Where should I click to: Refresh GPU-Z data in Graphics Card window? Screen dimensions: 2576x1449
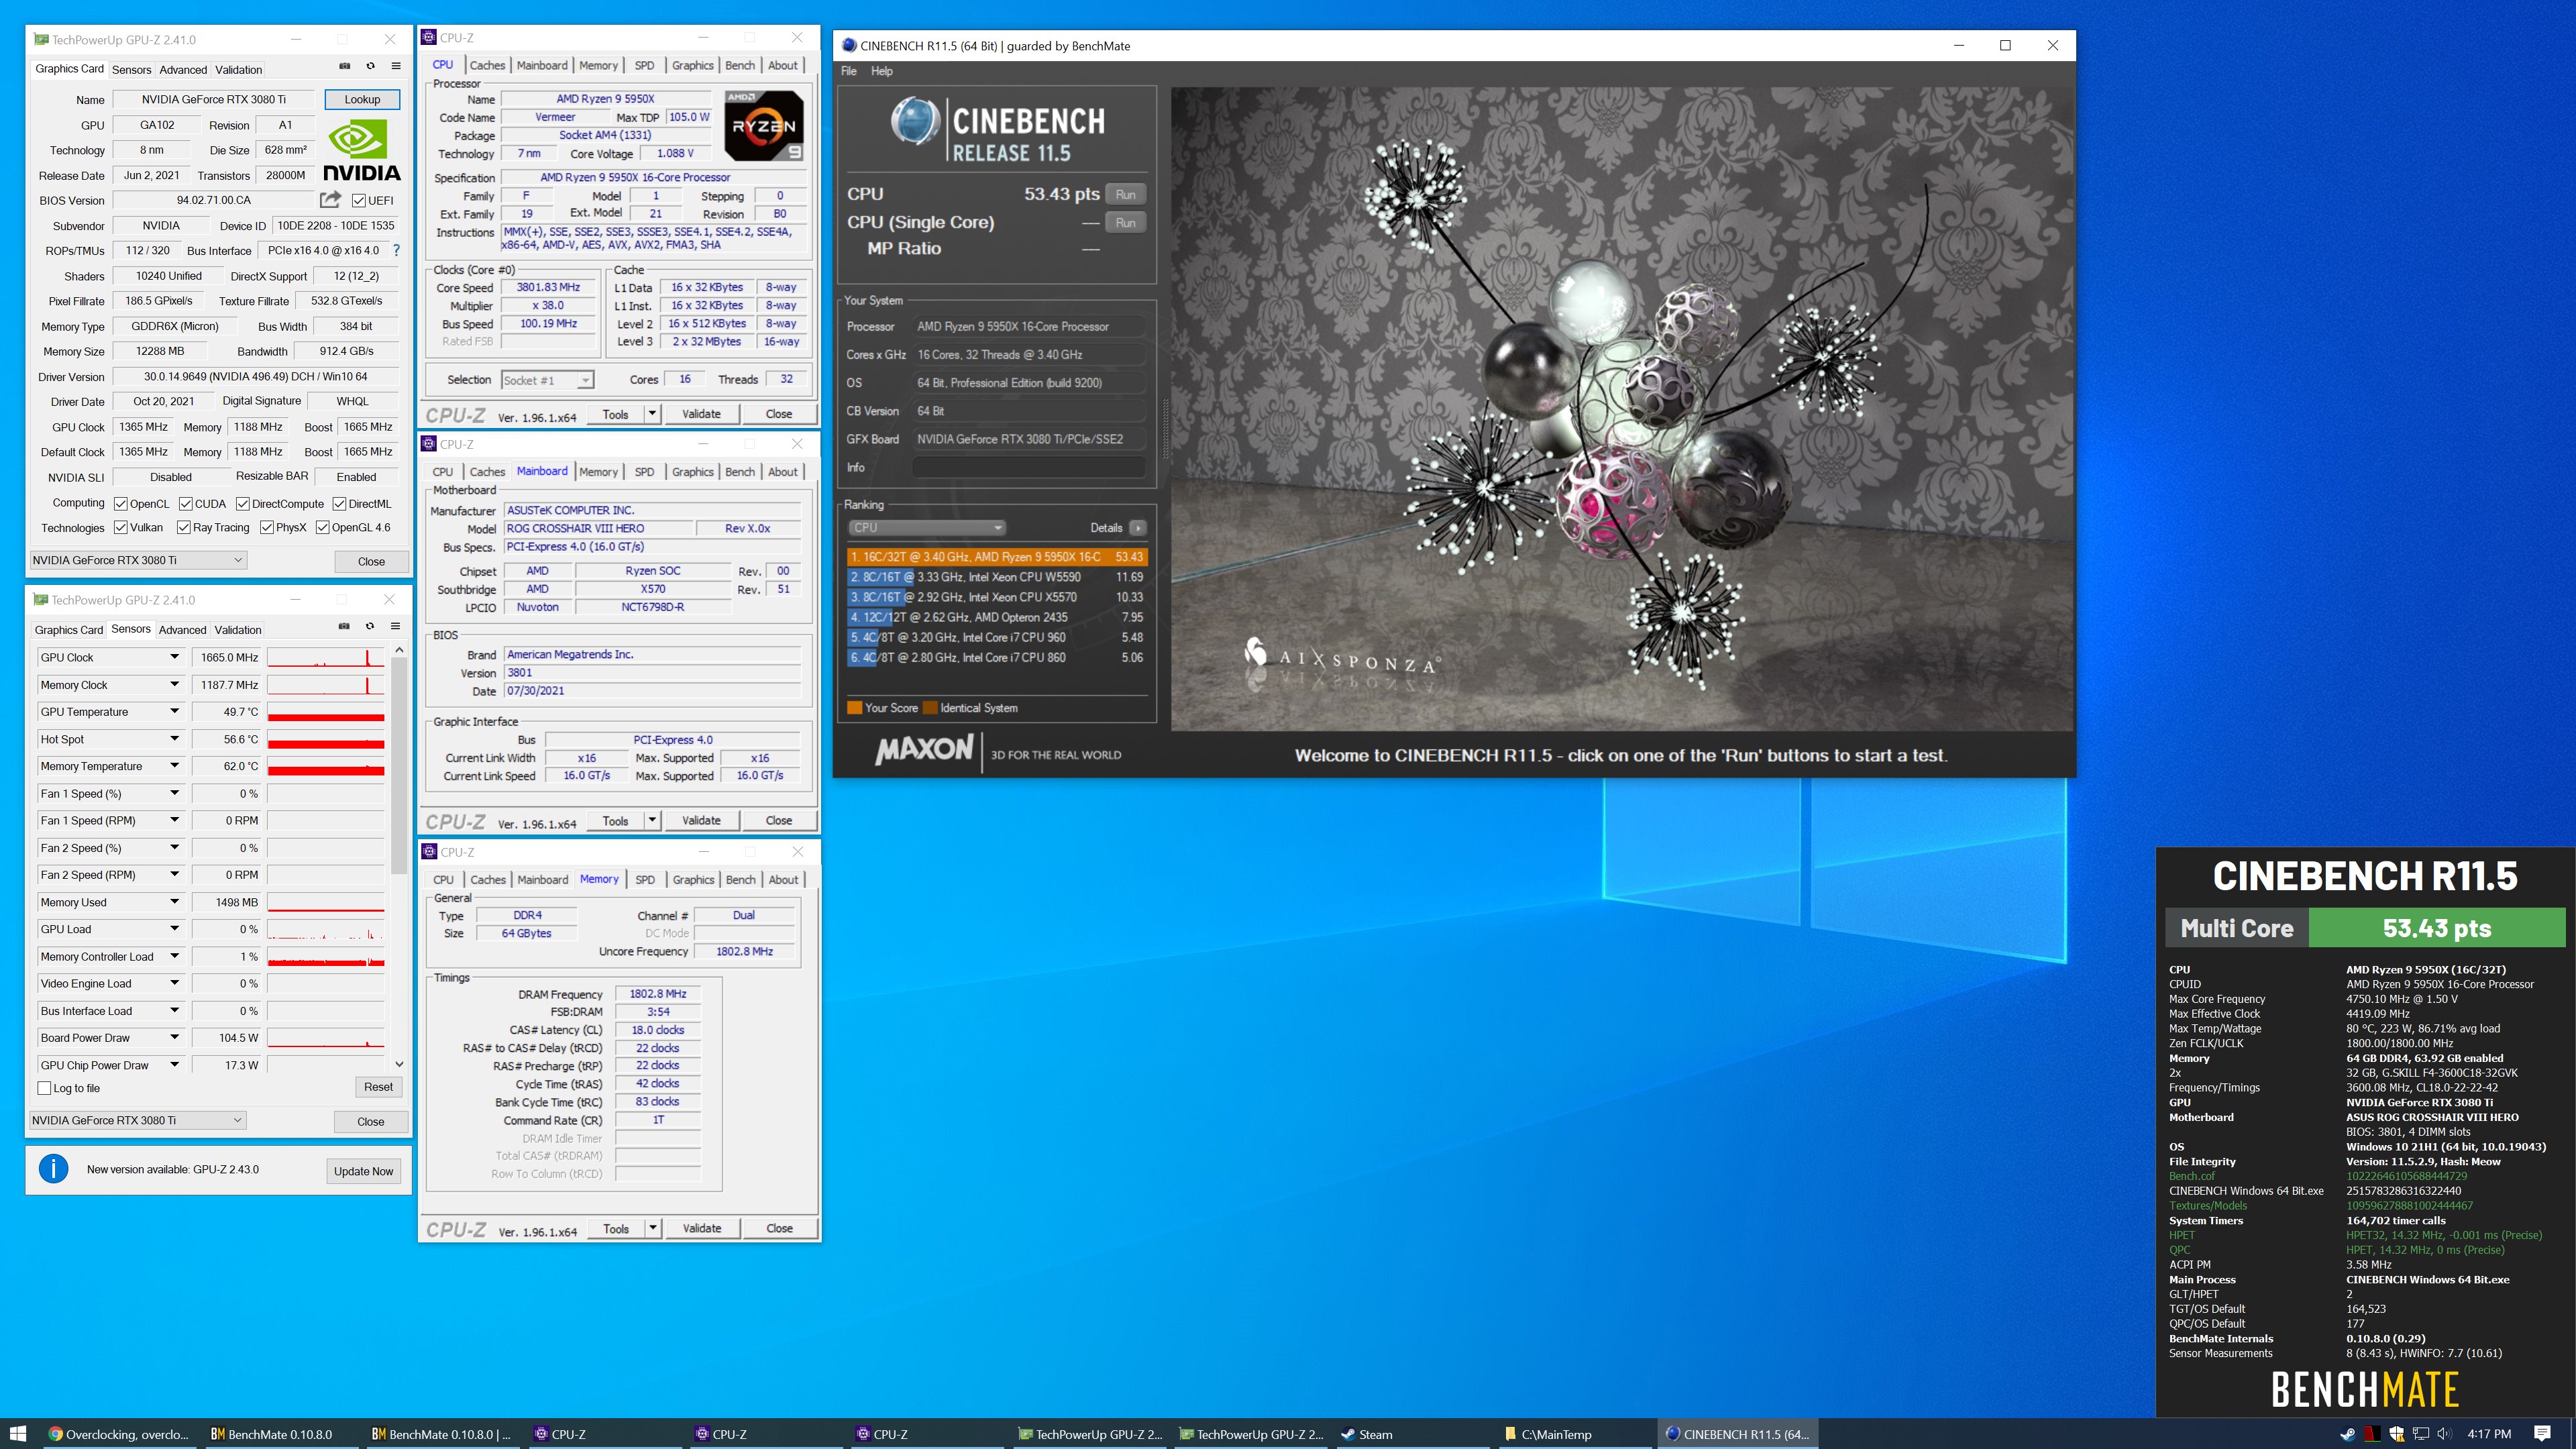pyautogui.click(x=370, y=66)
